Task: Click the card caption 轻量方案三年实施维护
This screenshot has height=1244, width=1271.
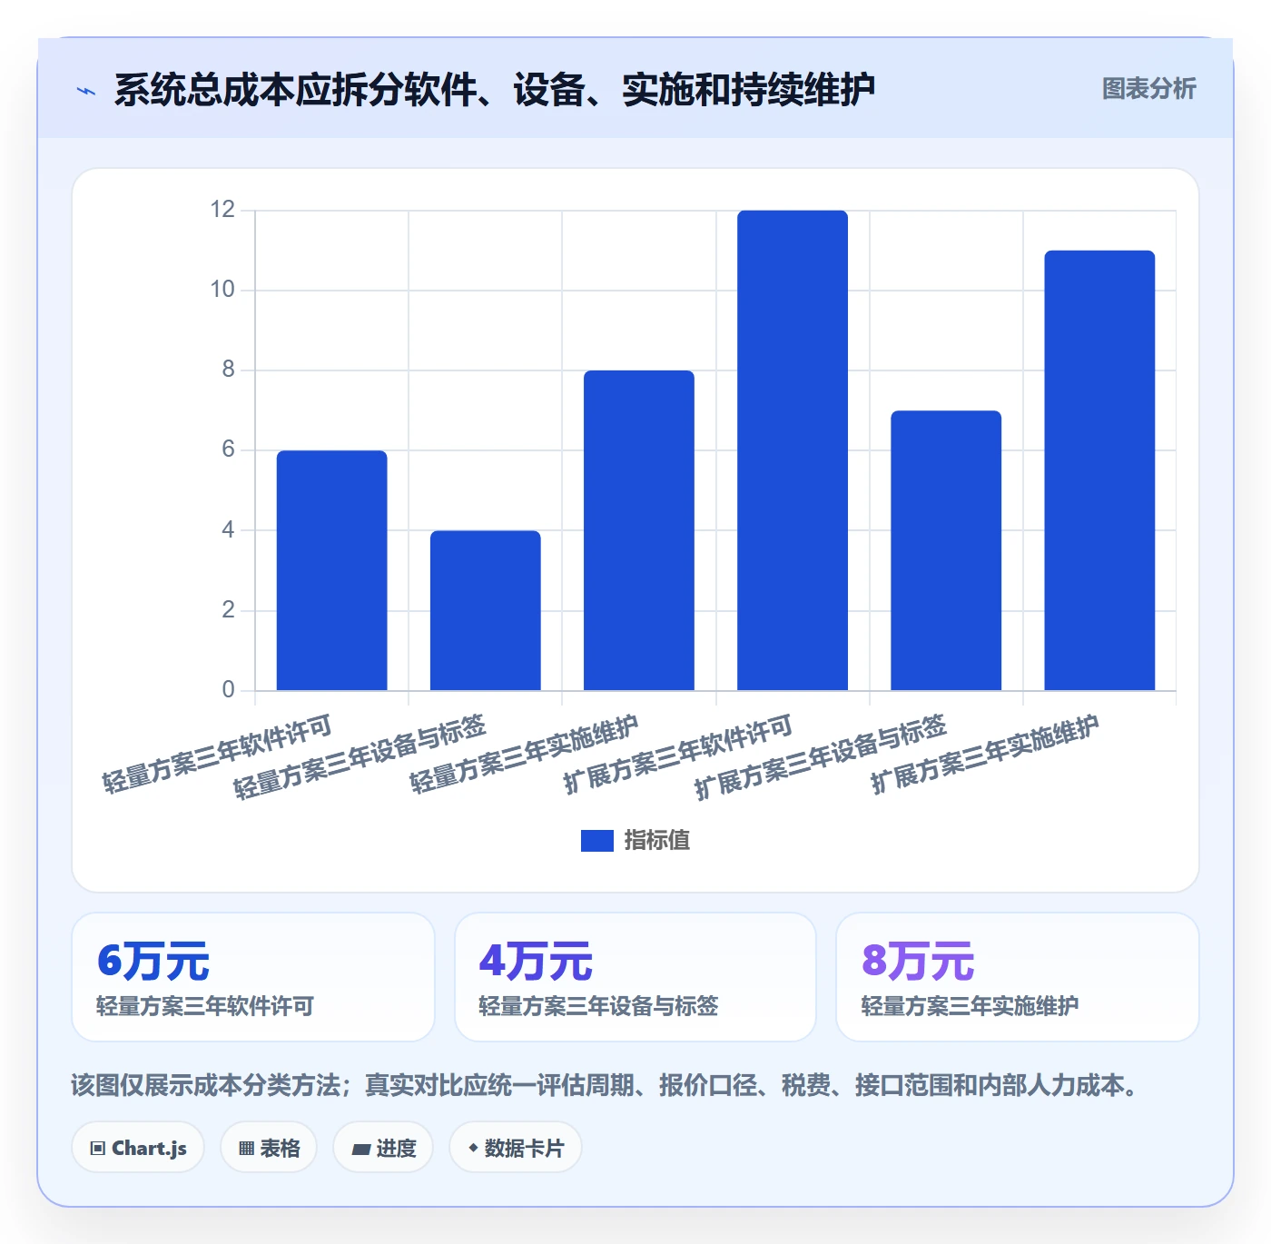Action: tap(970, 1006)
